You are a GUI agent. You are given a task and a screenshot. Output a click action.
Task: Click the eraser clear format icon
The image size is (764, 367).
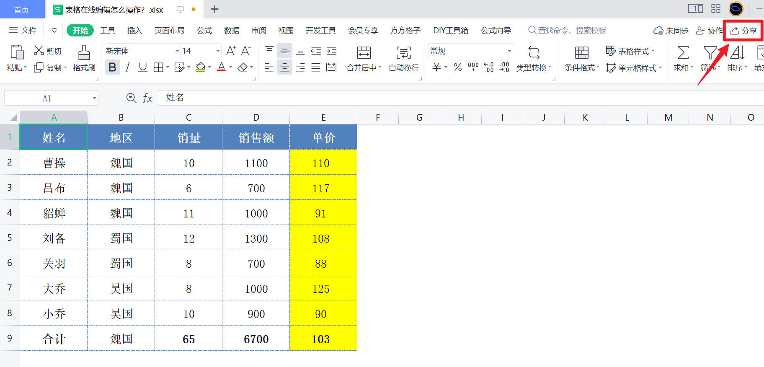pyautogui.click(x=243, y=67)
